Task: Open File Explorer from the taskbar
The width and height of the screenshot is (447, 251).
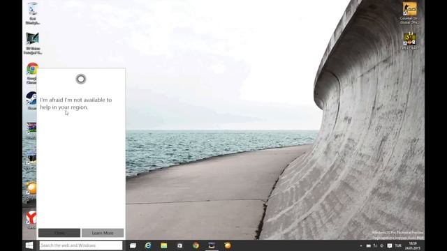Action: click(163, 245)
